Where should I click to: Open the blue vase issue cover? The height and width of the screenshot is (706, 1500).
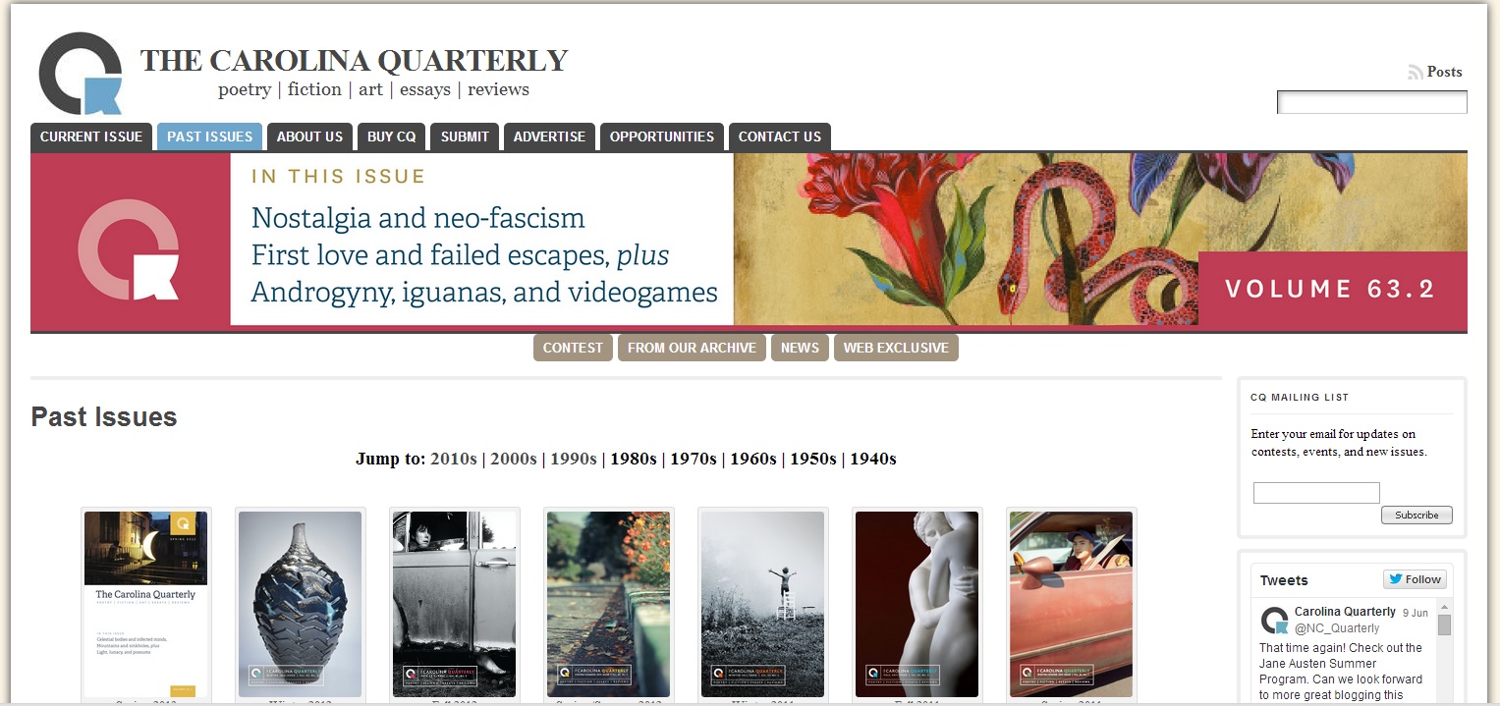tap(301, 604)
